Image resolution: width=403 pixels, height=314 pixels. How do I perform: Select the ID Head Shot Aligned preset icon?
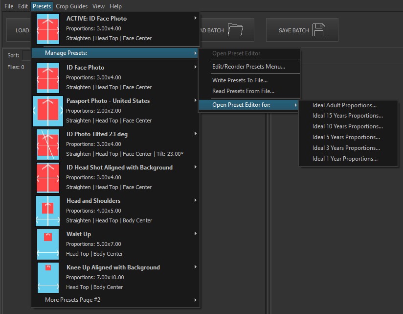click(x=47, y=177)
